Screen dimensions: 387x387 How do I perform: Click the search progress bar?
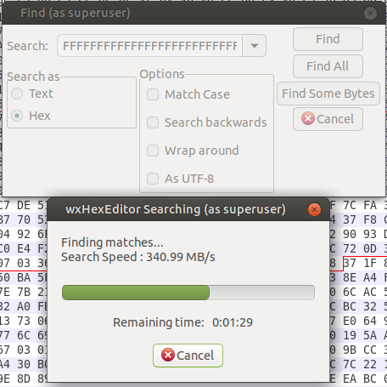pos(188,293)
